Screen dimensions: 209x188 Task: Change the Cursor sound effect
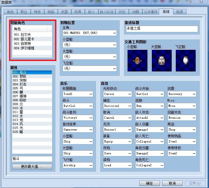117,94
